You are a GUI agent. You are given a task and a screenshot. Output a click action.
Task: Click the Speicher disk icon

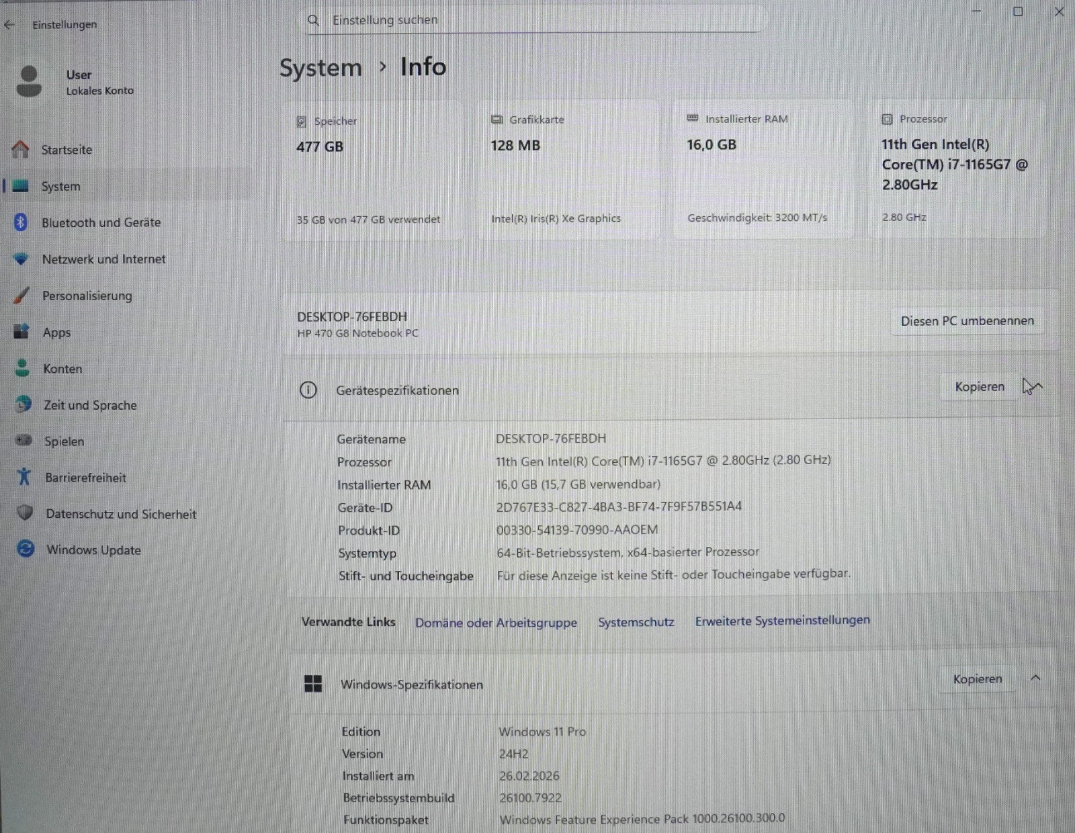coord(302,122)
